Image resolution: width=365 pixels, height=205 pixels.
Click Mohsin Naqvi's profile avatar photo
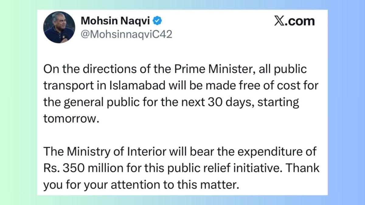click(60, 27)
